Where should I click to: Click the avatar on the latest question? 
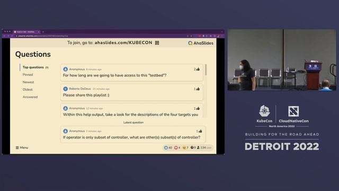click(65, 131)
